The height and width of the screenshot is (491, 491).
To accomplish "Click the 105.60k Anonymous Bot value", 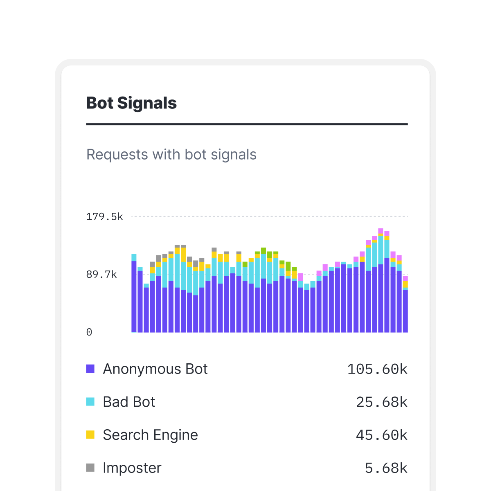I will click(377, 369).
